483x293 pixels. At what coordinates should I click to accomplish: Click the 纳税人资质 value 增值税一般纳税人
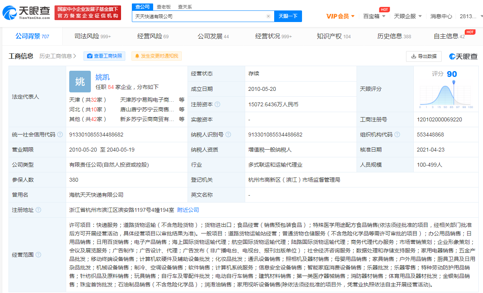pyautogui.click(x=270, y=150)
